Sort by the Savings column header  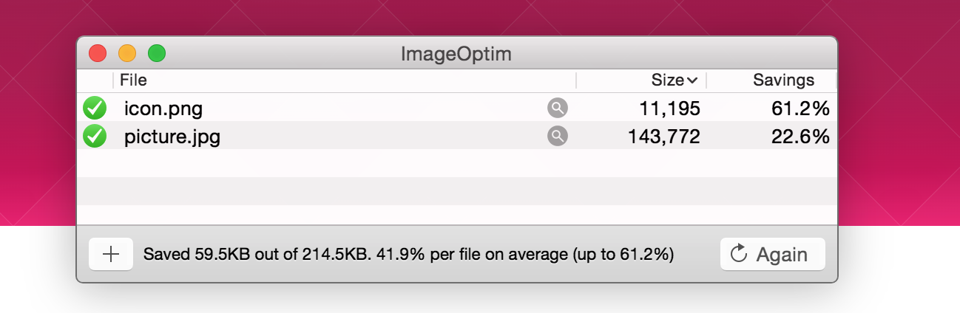click(x=783, y=80)
